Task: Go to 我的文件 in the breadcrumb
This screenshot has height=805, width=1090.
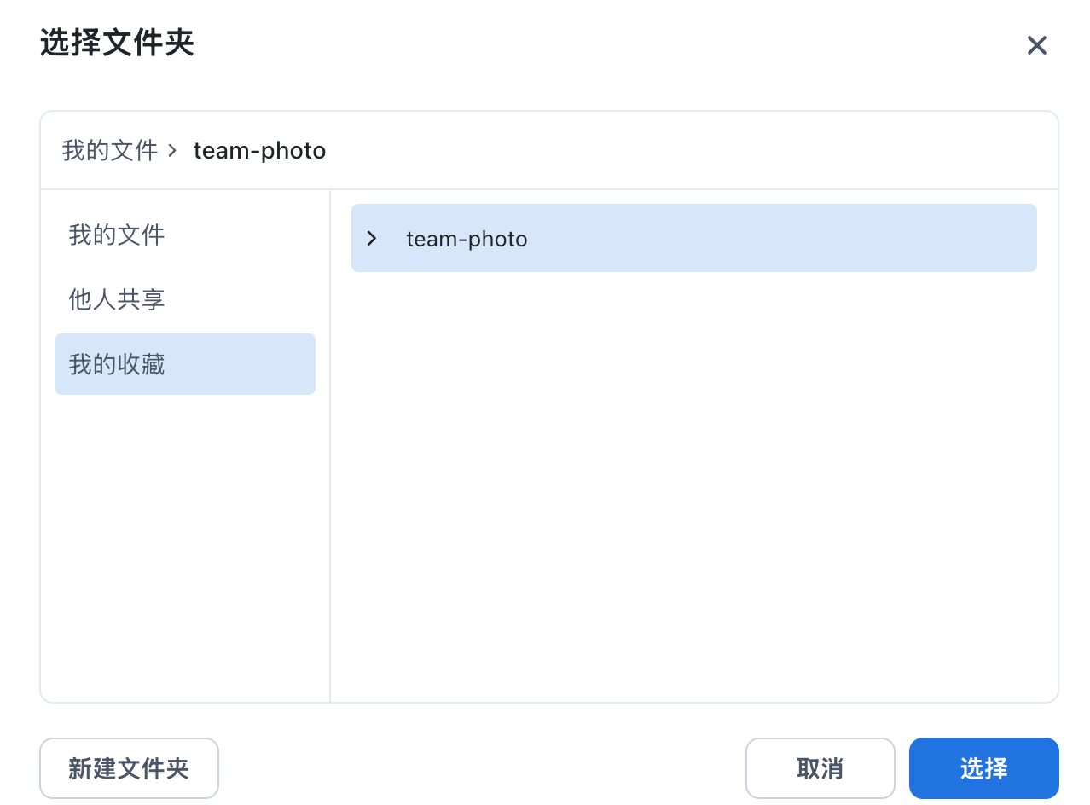Action: tap(110, 151)
